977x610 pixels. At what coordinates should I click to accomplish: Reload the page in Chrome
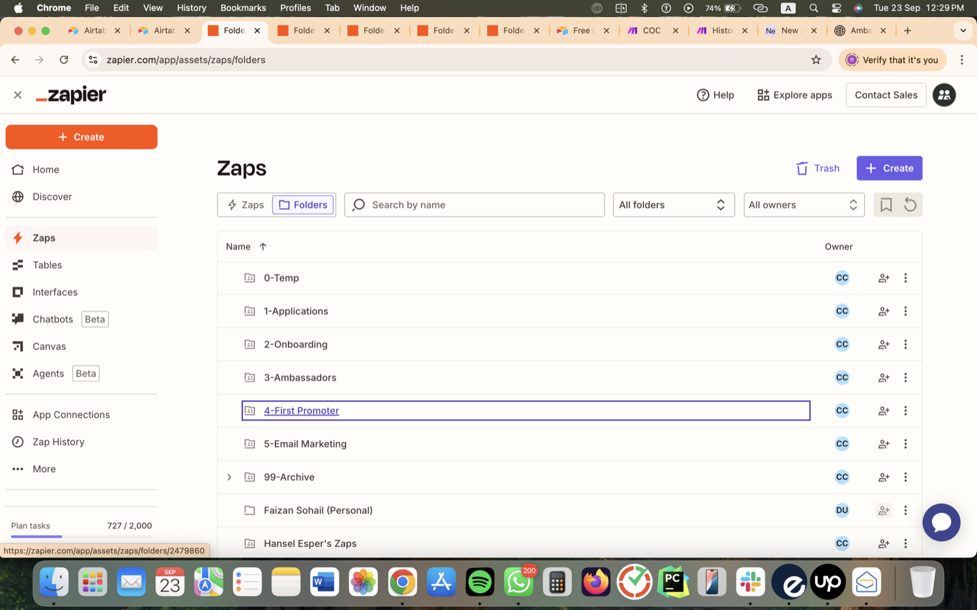[x=64, y=60]
